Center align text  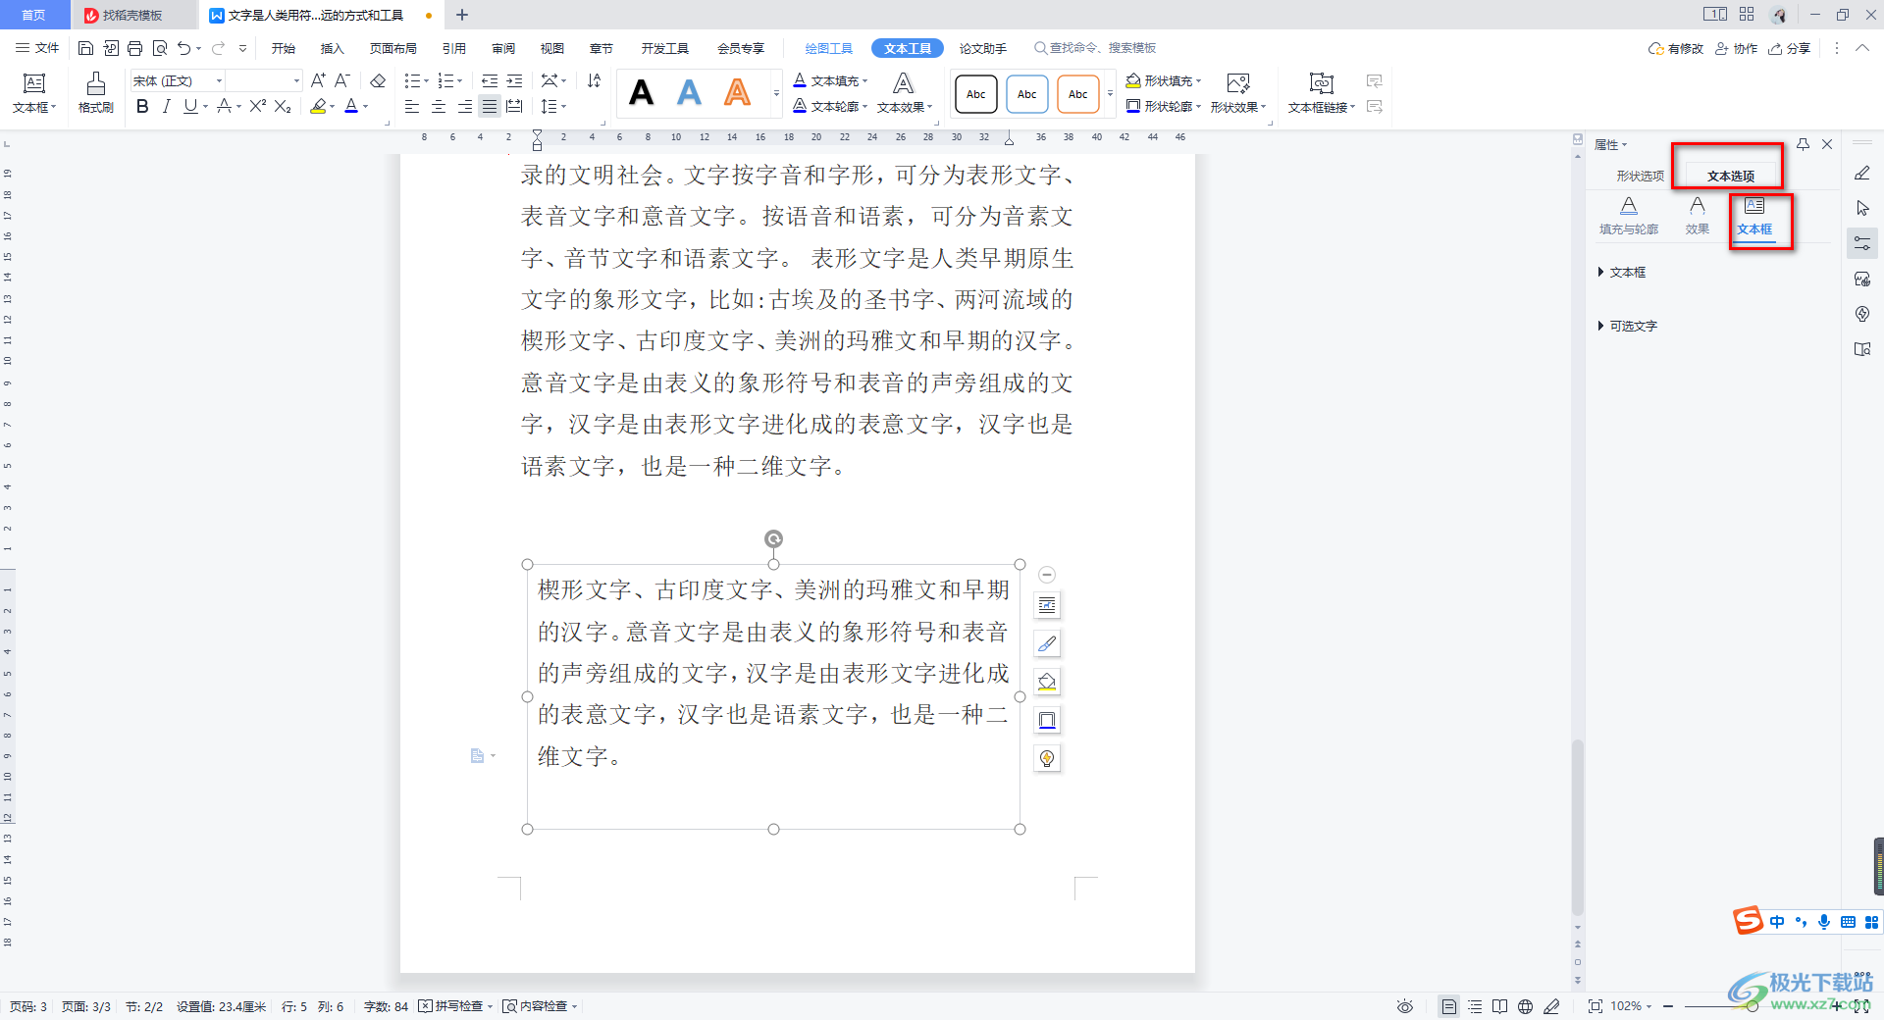pyautogui.click(x=439, y=106)
